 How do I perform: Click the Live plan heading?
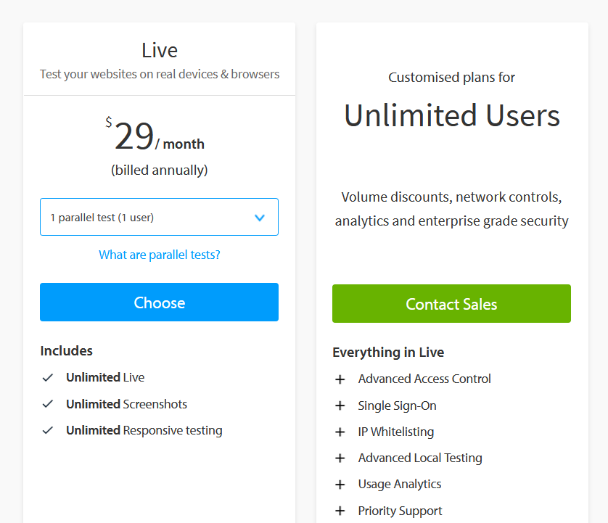[x=160, y=51]
